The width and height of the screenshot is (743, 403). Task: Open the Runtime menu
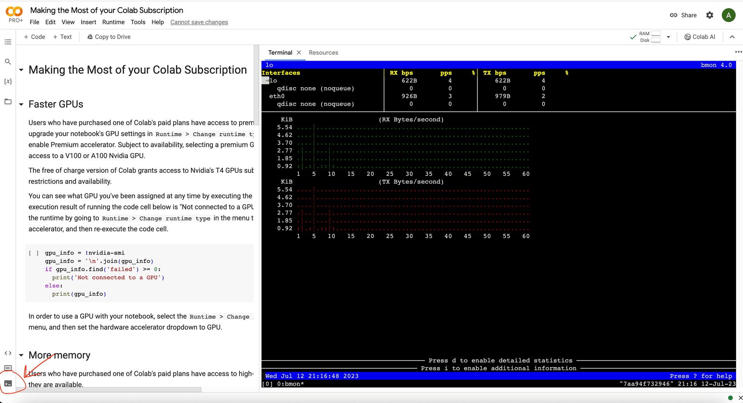[x=113, y=22]
